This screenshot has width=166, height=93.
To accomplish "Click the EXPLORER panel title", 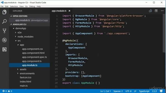I will [17, 11].
